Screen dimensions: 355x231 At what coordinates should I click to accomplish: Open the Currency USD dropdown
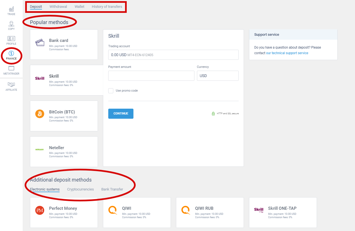[x=218, y=76]
